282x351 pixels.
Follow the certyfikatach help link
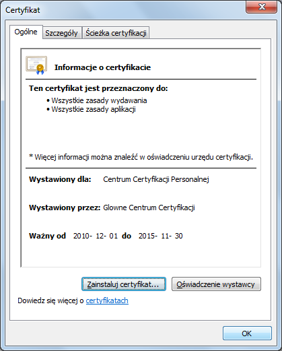pos(107,300)
